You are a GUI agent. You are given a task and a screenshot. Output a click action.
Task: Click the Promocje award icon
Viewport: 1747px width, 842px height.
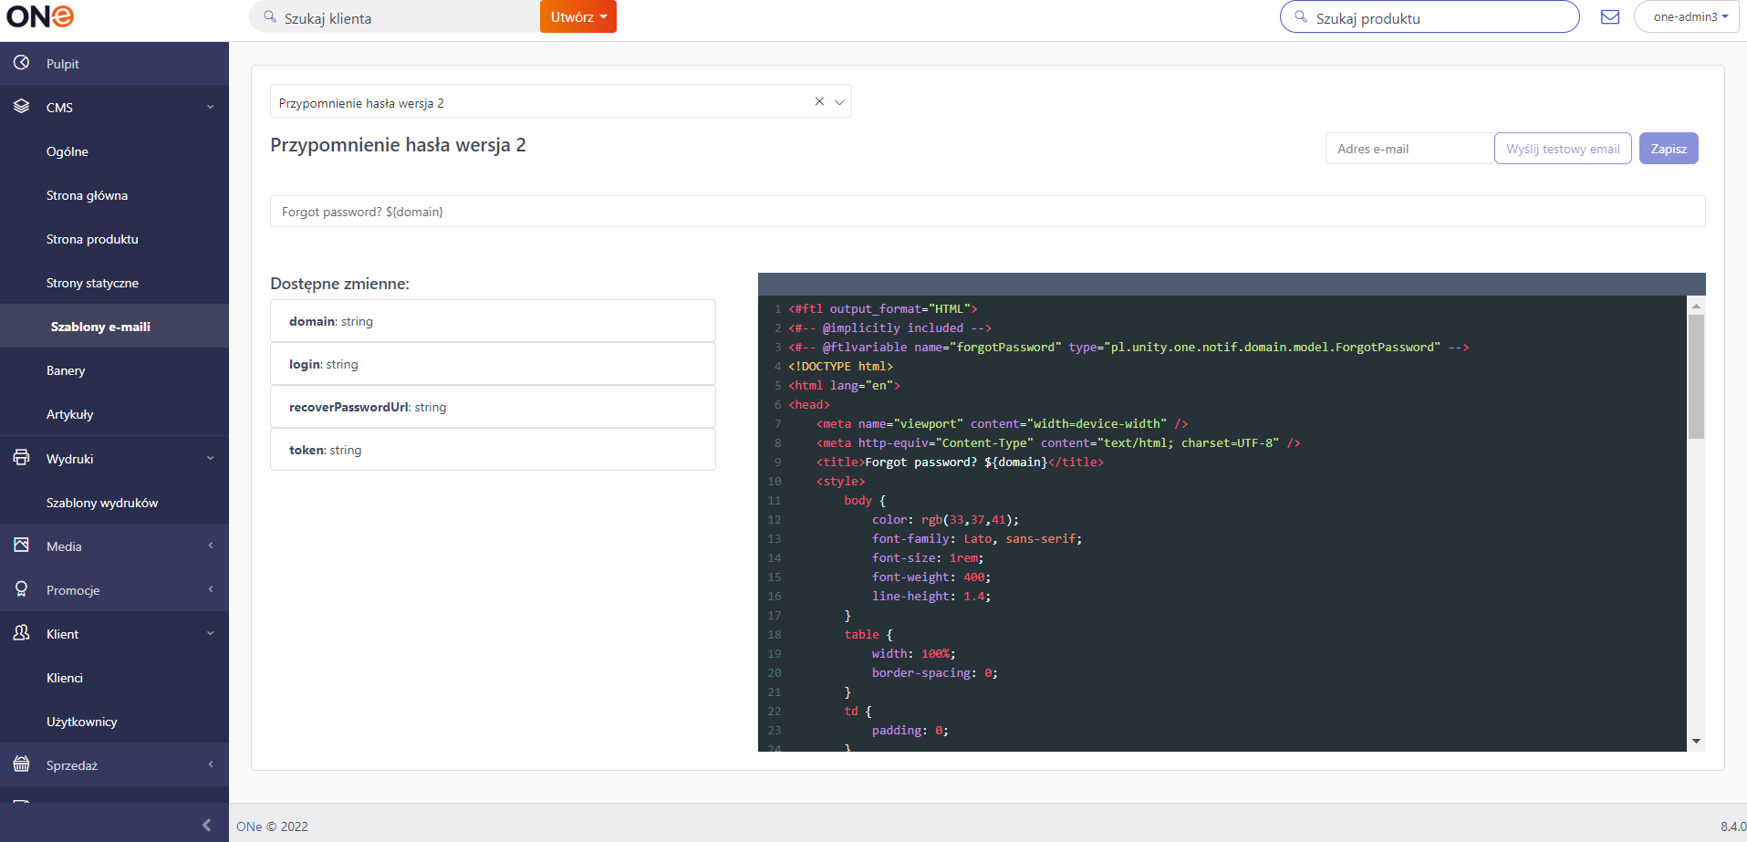[21, 589]
